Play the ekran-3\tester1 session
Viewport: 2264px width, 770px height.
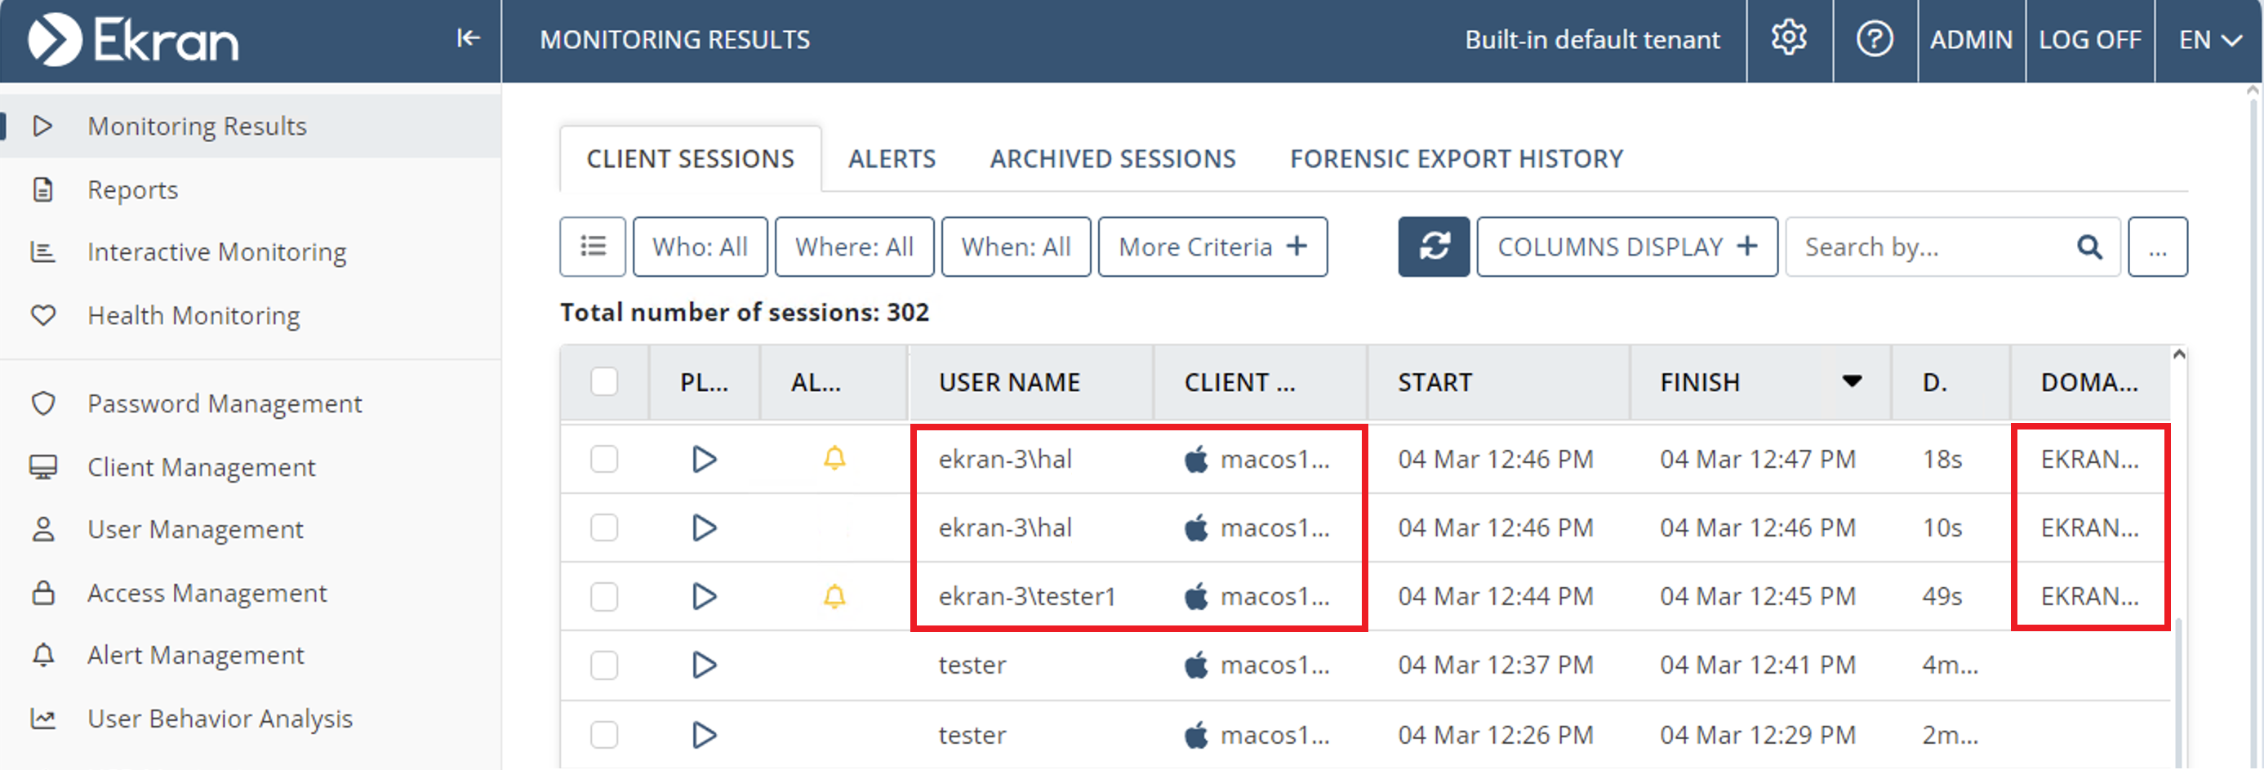(x=704, y=597)
